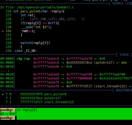Click stack offset 07:0038
The width and height of the screenshot is (132, 125).
point(7,86)
